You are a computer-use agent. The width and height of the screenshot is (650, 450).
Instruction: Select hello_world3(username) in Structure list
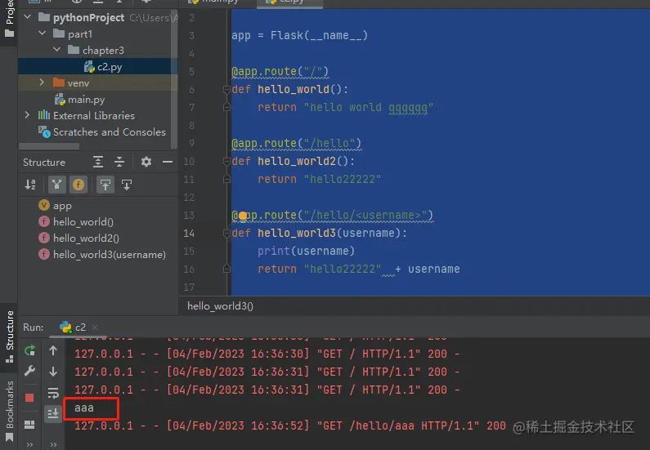click(x=102, y=255)
